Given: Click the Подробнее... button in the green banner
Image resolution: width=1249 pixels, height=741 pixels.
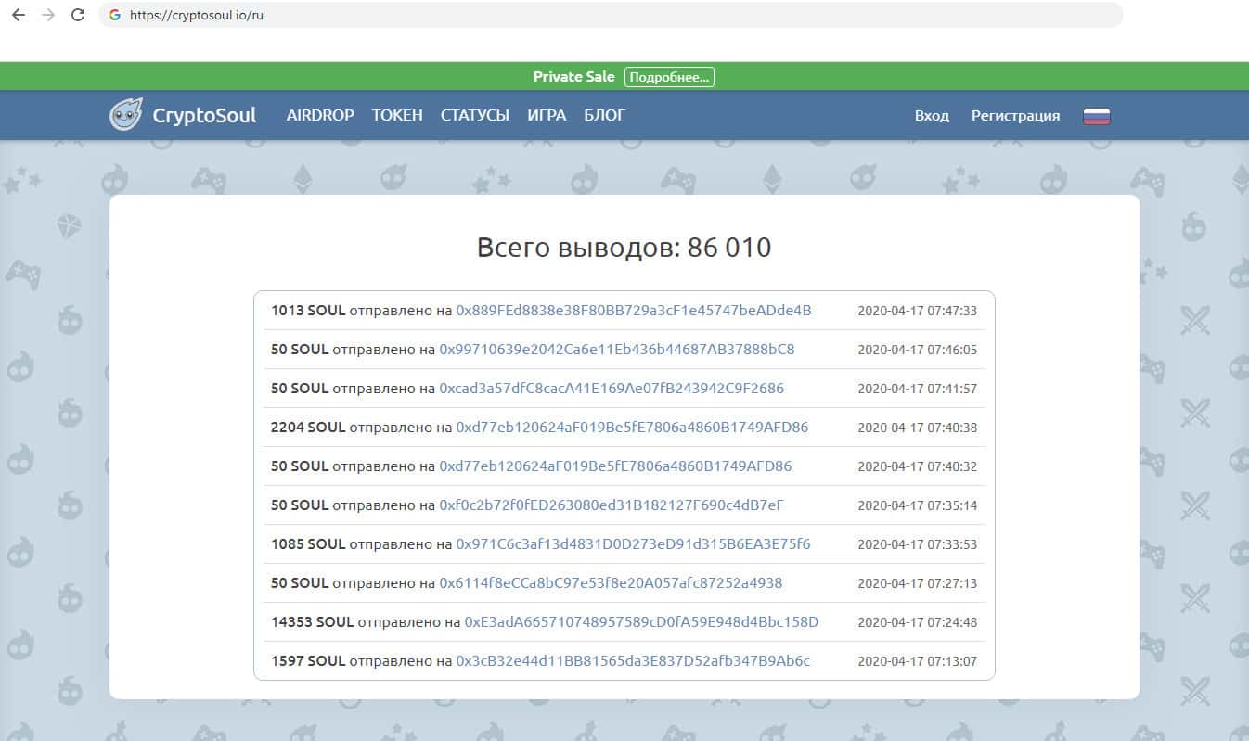Looking at the screenshot, I should coord(669,77).
